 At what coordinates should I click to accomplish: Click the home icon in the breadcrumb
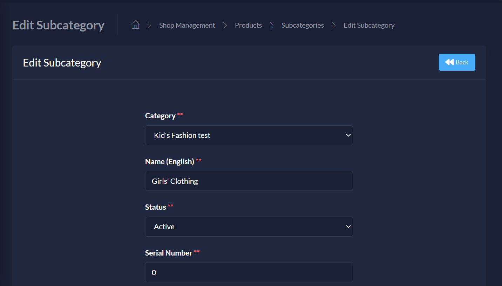pyautogui.click(x=135, y=25)
